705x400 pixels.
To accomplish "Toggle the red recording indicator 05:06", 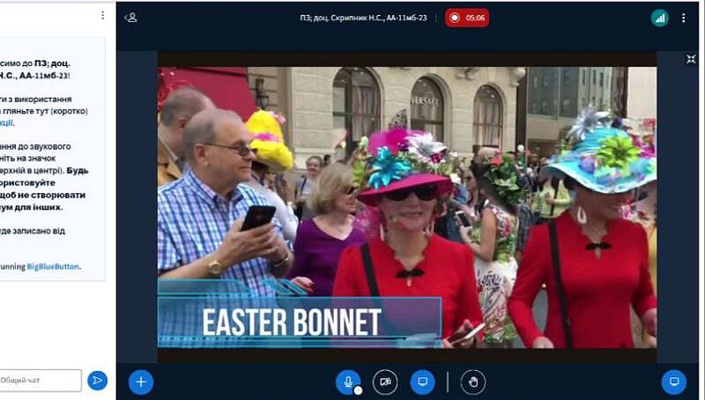I will coord(467,18).
